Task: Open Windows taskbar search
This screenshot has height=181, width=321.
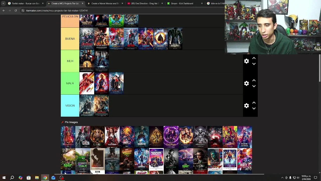Action: [12, 178]
